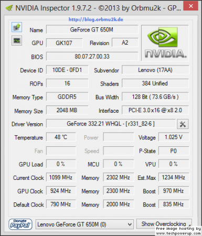Click the Default Clock value 790 MHz
The image size is (202, 236).
tap(61, 204)
